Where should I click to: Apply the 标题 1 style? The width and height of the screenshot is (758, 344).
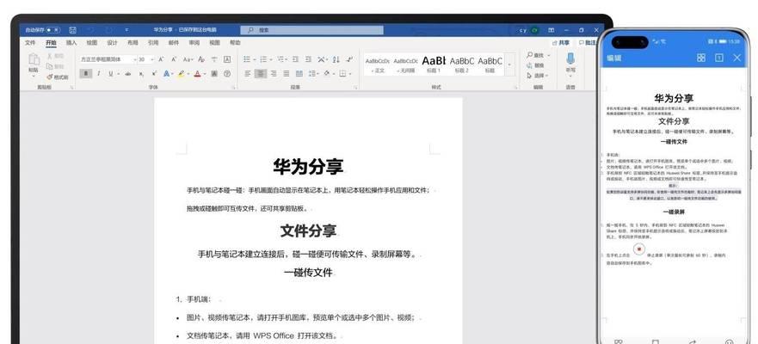click(x=434, y=64)
